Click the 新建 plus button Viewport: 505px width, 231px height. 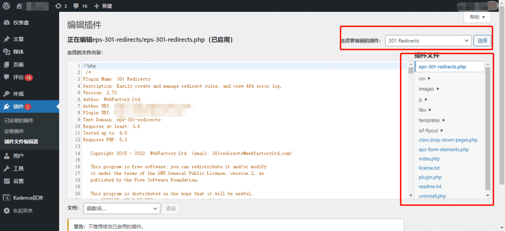click(103, 6)
